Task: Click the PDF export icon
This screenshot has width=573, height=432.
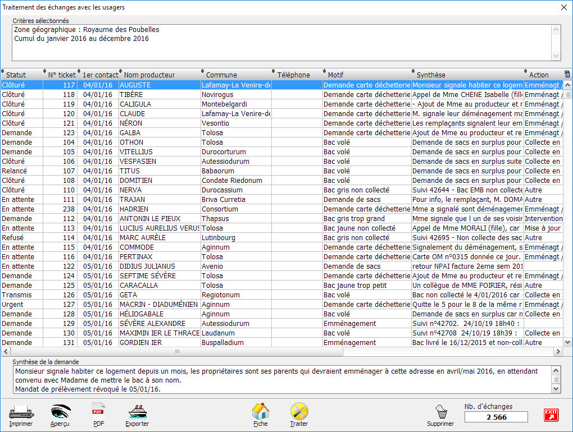Action: [x=99, y=412]
